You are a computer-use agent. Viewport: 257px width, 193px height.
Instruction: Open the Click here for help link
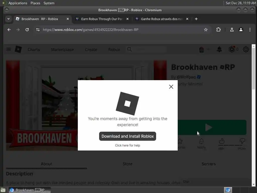tap(127, 146)
